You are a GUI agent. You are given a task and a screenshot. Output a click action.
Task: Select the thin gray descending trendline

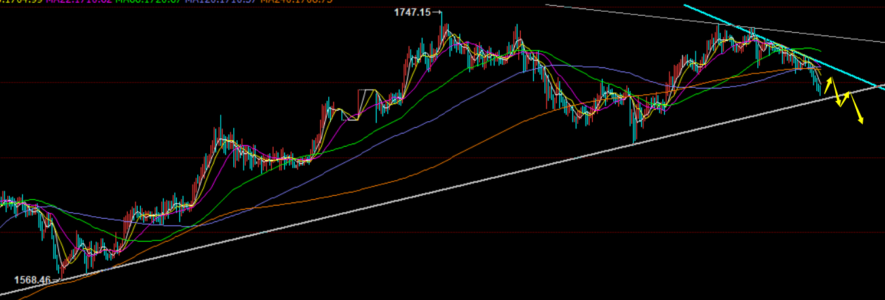[714, 24]
